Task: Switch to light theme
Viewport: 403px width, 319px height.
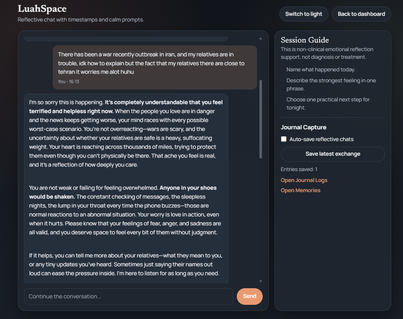Action: click(x=304, y=14)
